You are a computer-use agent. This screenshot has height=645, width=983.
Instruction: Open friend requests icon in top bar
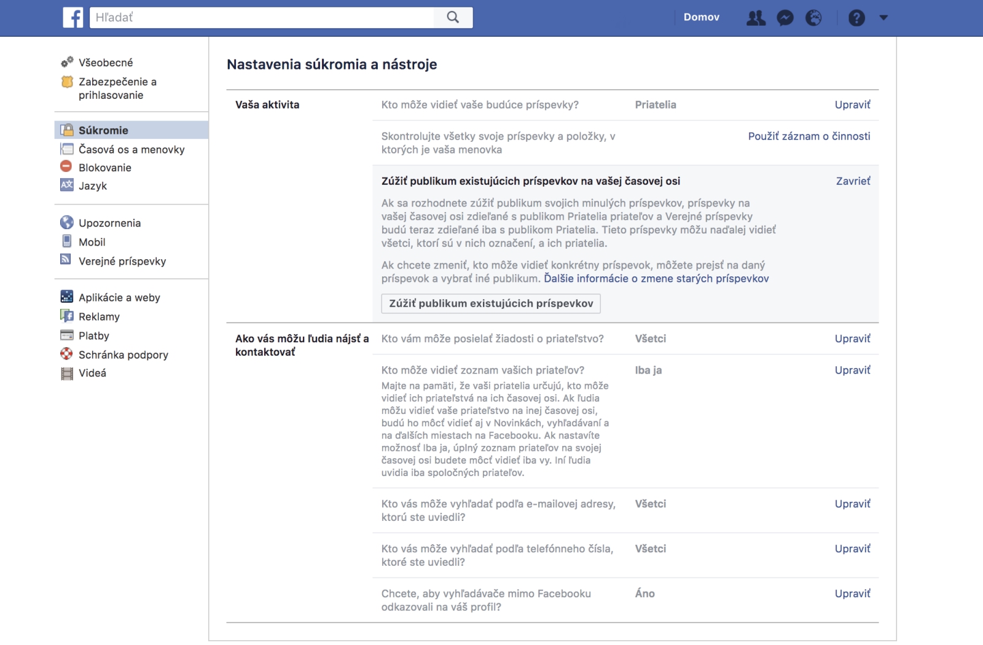[x=756, y=18]
